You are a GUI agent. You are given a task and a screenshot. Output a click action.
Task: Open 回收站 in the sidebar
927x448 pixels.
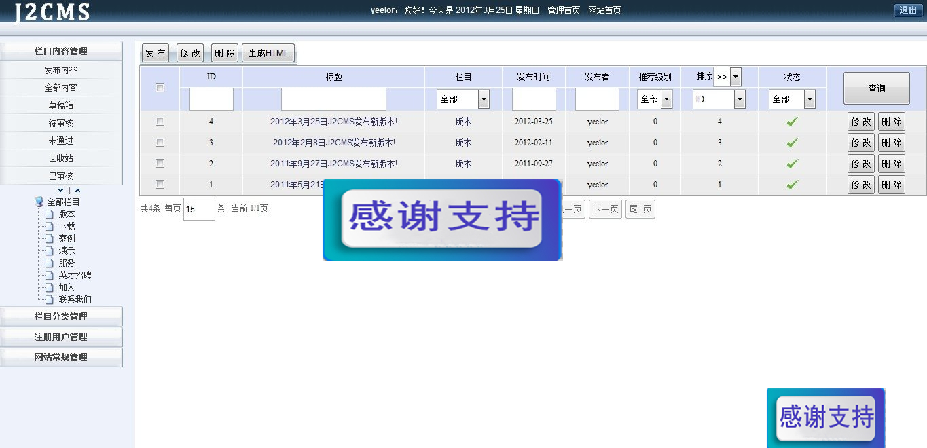coord(61,158)
